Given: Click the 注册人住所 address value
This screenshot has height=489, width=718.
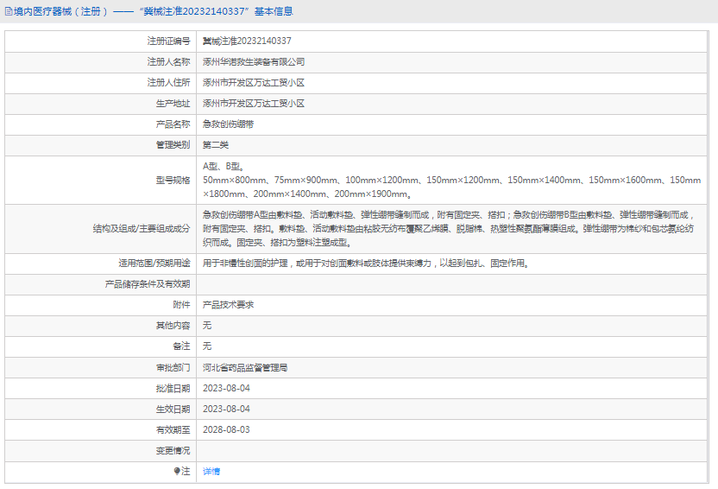Looking at the screenshot, I should [x=254, y=83].
